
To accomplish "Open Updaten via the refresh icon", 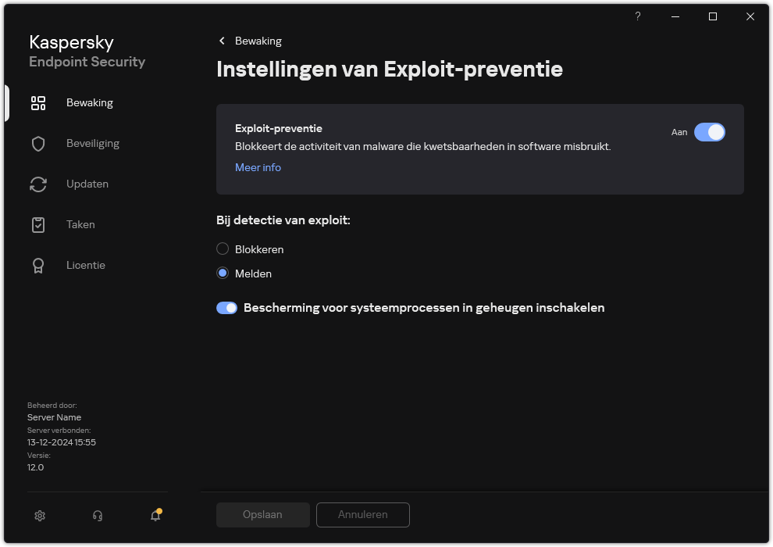I will 37,184.
